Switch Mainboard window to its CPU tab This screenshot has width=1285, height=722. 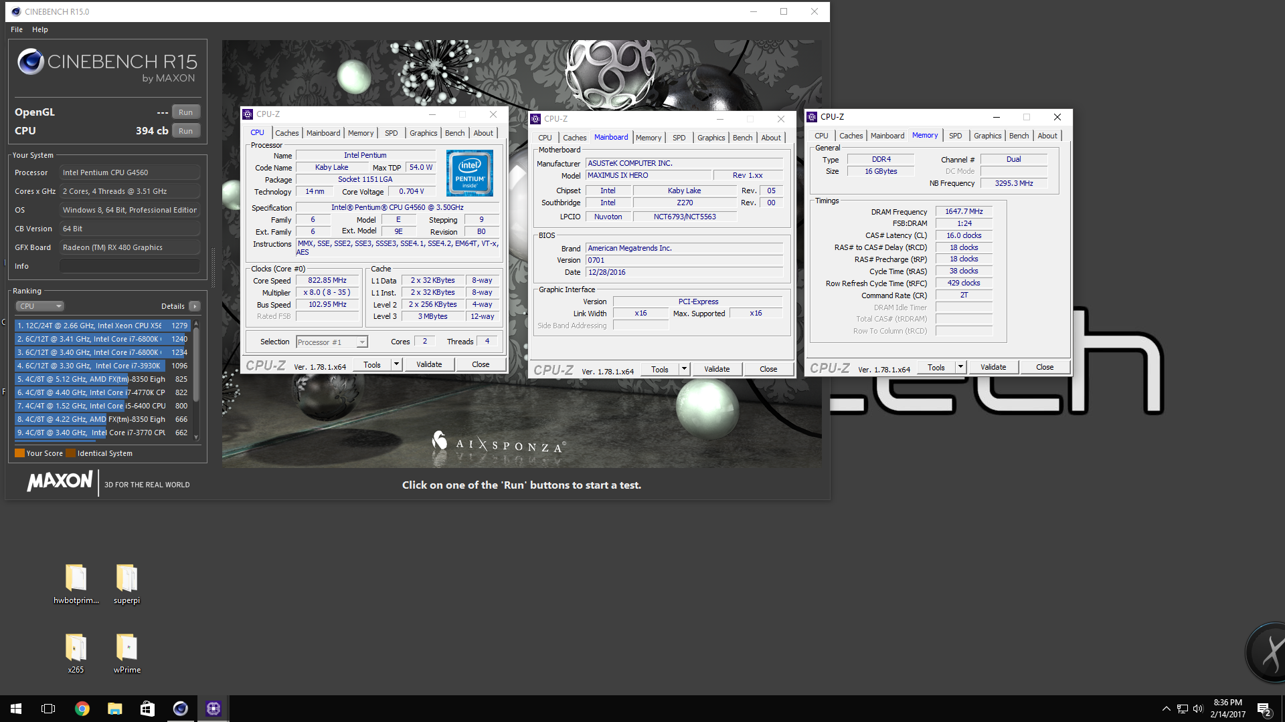pos(545,138)
